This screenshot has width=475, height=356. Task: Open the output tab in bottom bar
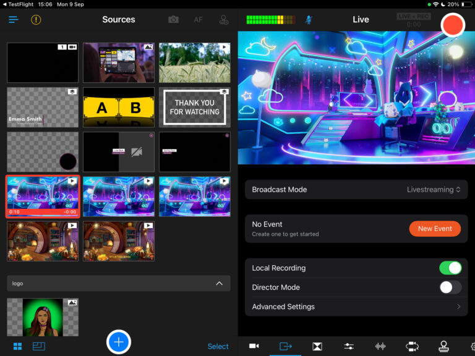point(285,346)
